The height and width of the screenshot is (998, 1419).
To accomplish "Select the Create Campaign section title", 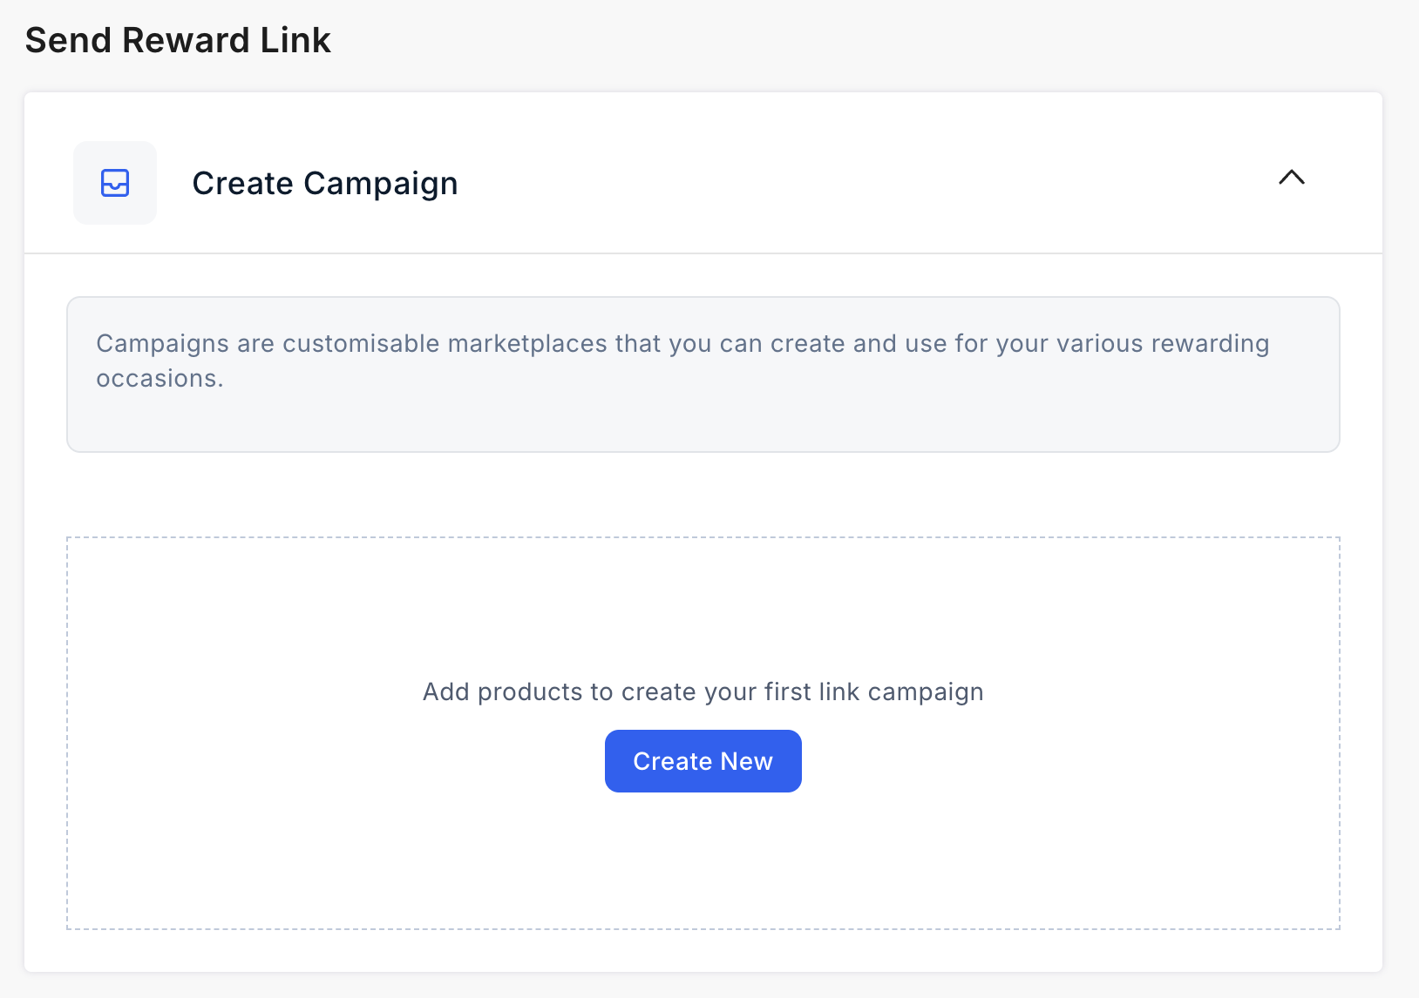I will click(325, 183).
